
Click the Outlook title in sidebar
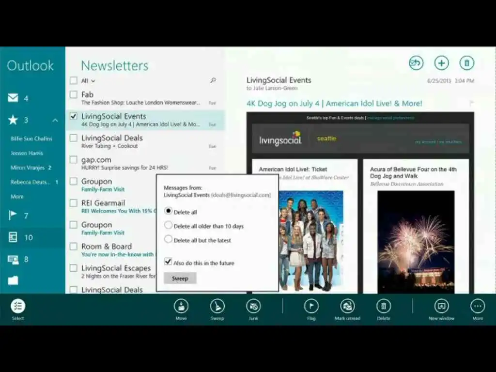31,65
